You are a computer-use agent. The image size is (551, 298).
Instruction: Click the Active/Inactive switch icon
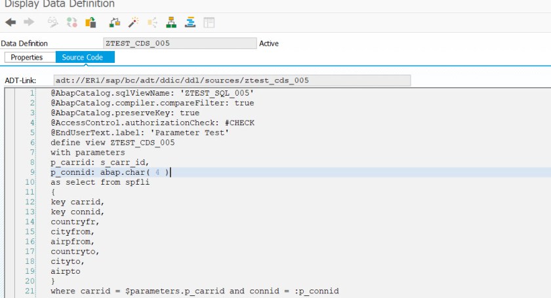(x=71, y=22)
